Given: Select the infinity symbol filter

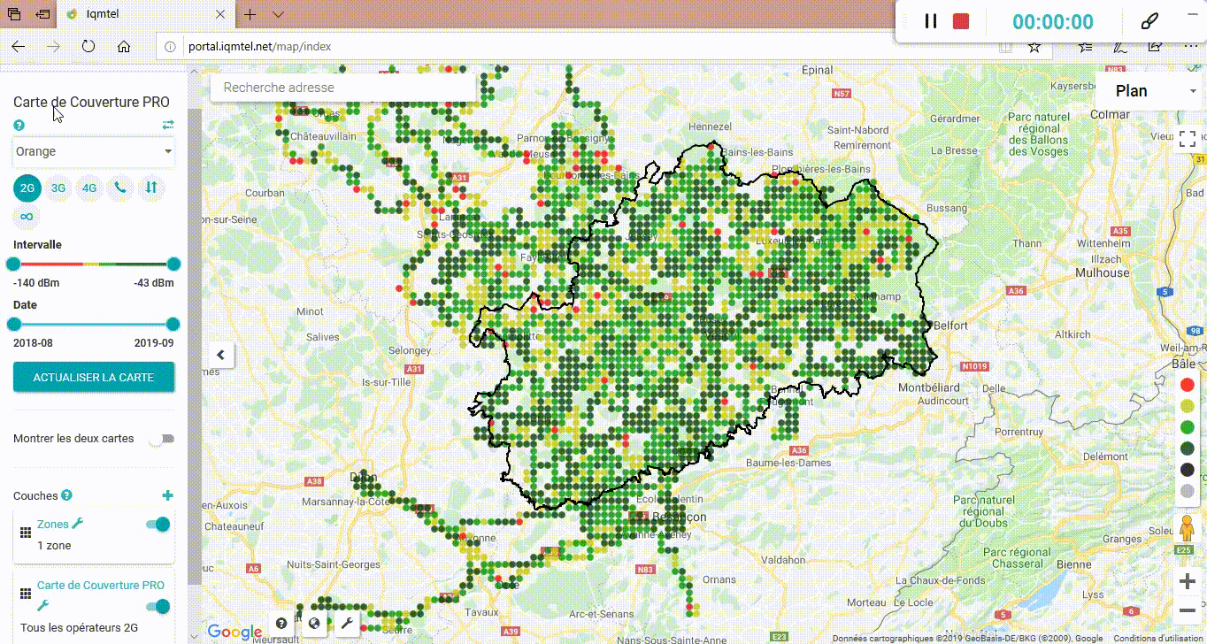Looking at the screenshot, I should coord(27,217).
